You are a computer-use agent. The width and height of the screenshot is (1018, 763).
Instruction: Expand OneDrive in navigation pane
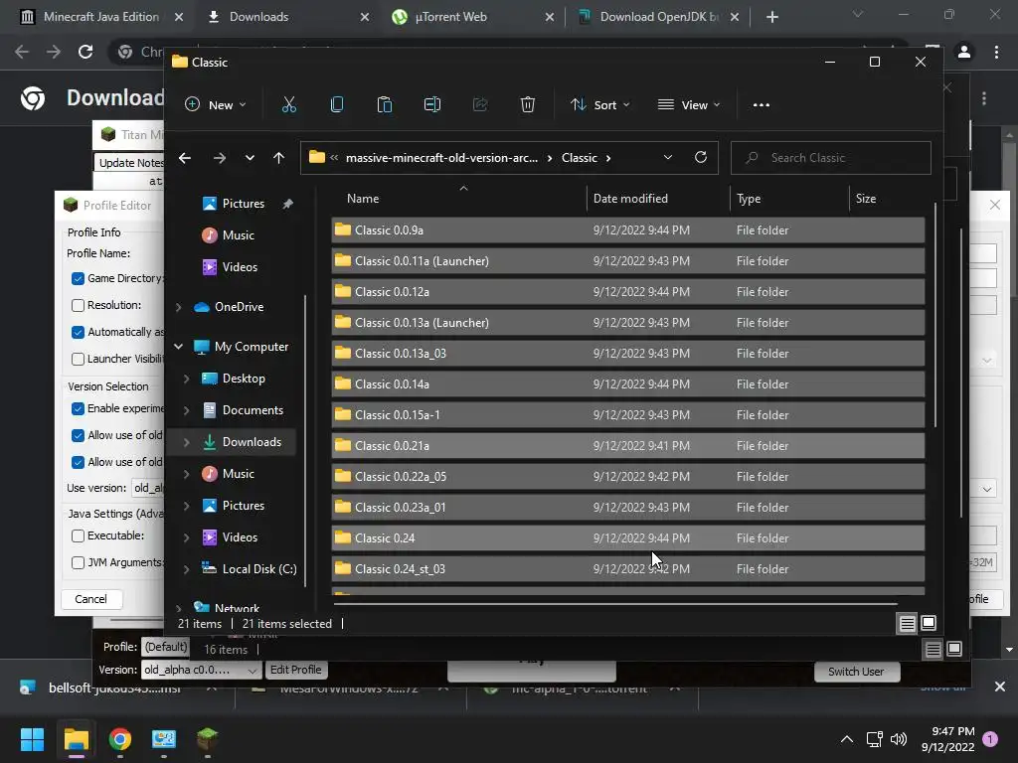click(x=179, y=307)
